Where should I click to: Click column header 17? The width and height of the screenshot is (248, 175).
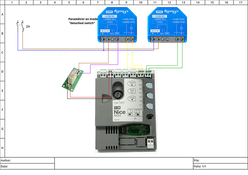click(241, 3)
